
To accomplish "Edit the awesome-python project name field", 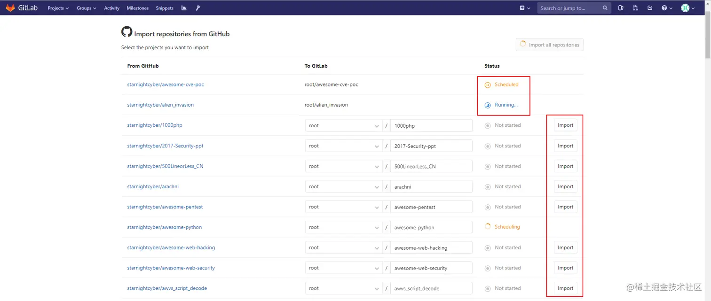I will (431, 227).
